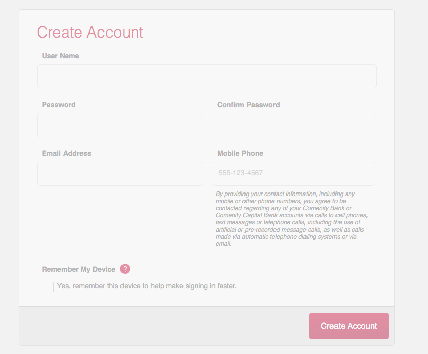
Task: Open the Remember My Device help icon
Action: pyautogui.click(x=125, y=269)
